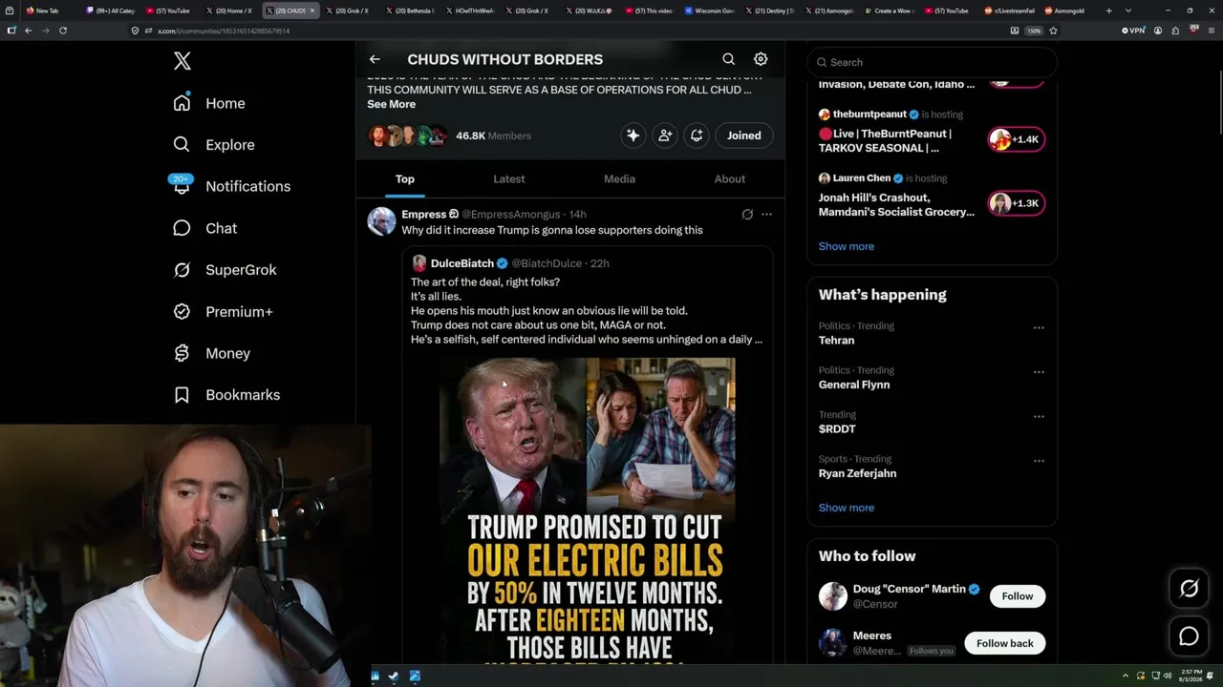
Task: Reload the page with the refresh button
Action: pos(63,31)
